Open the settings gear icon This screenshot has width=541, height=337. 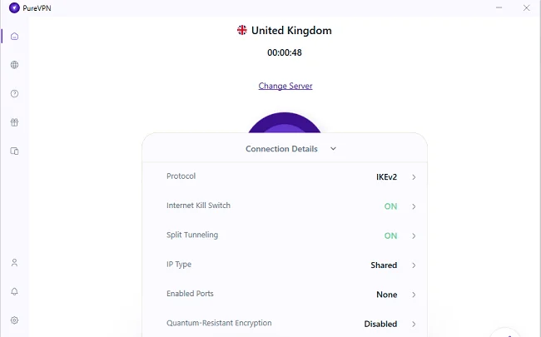click(x=14, y=320)
